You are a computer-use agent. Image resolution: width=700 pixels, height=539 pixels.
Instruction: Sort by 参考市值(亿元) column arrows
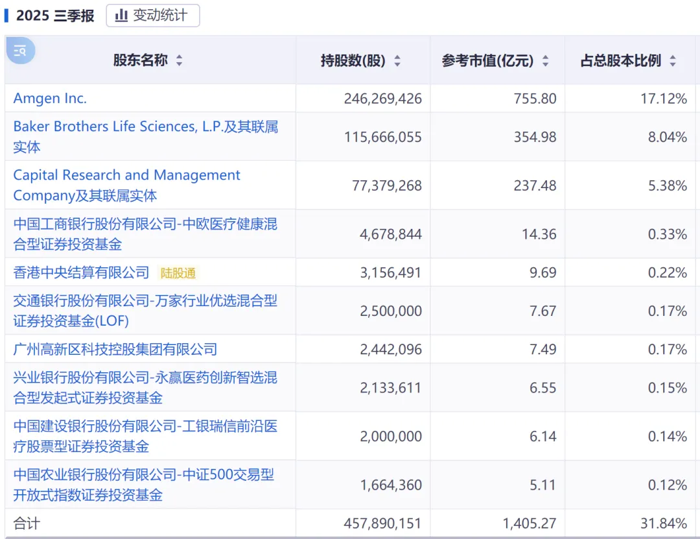pyautogui.click(x=545, y=61)
